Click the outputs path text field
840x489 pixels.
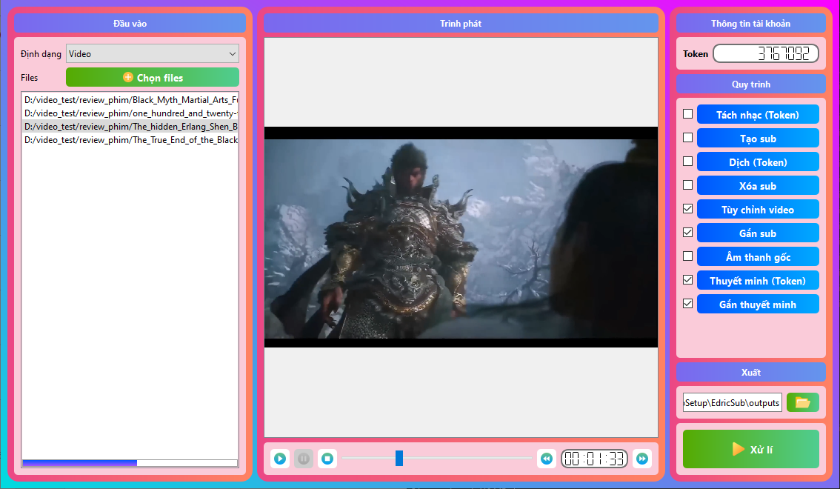(733, 402)
